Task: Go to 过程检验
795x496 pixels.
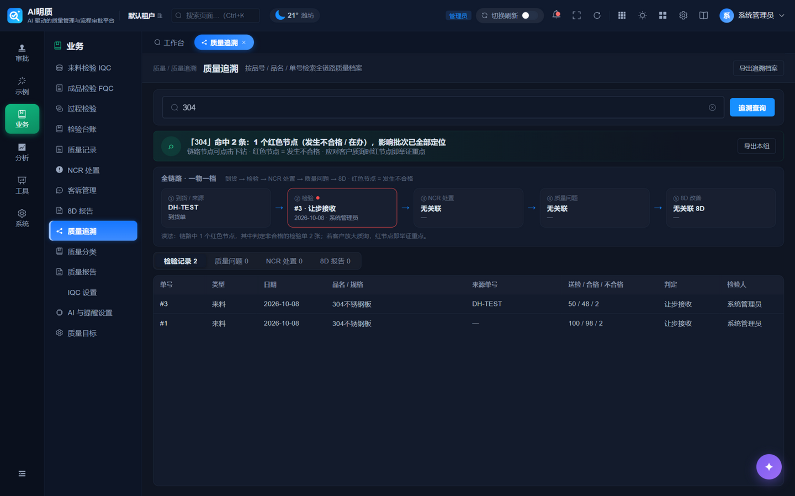Action: tap(93, 109)
